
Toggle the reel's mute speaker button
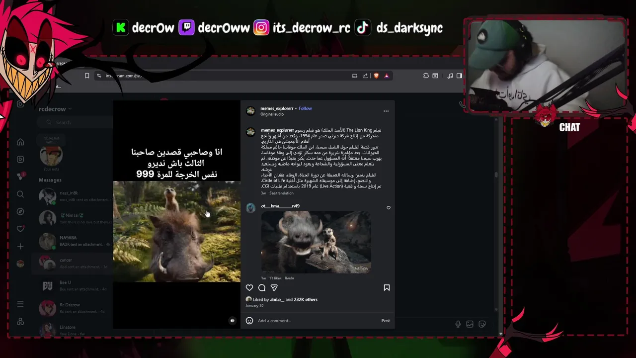pos(232,321)
